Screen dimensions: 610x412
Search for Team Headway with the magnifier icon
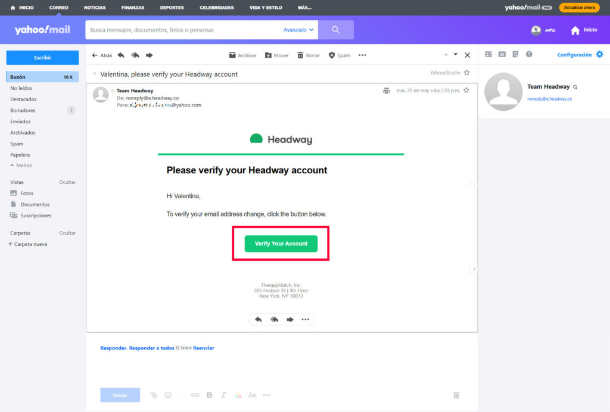click(x=575, y=87)
